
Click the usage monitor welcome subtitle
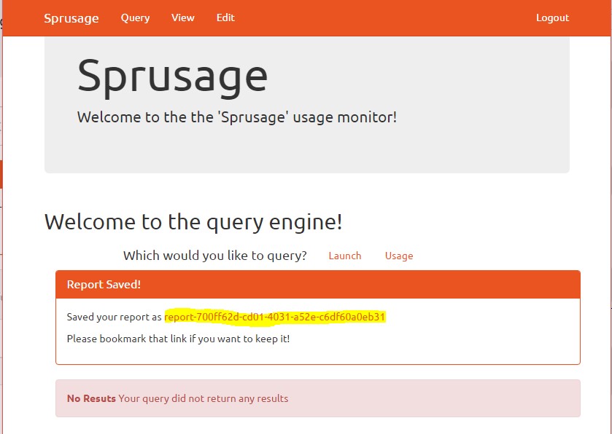[x=236, y=117]
